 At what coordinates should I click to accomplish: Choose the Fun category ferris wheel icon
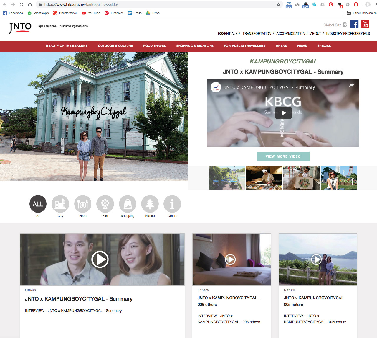click(x=105, y=204)
